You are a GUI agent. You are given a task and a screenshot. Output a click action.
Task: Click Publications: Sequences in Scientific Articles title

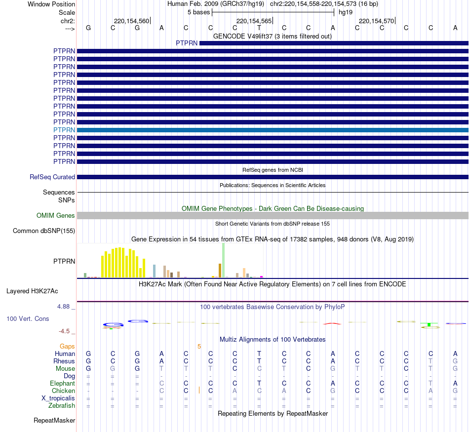tap(273, 185)
